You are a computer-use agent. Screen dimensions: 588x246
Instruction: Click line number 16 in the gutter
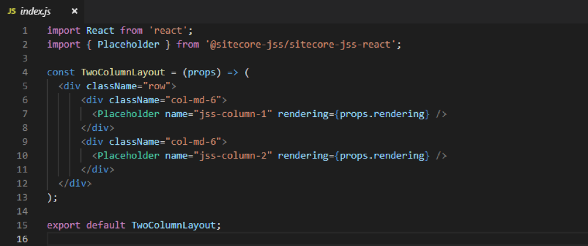point(22,239)
